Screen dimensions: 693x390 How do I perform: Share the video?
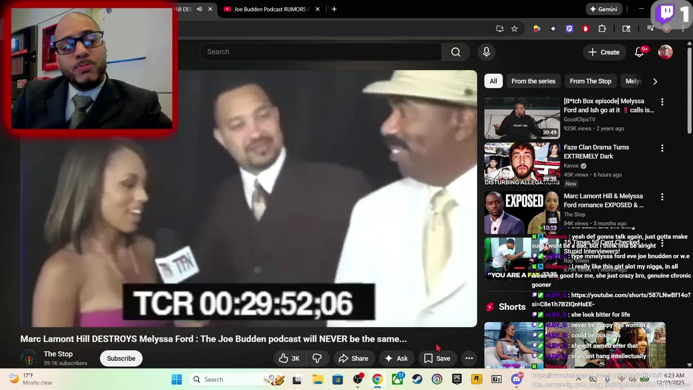(x=353, y=358)
